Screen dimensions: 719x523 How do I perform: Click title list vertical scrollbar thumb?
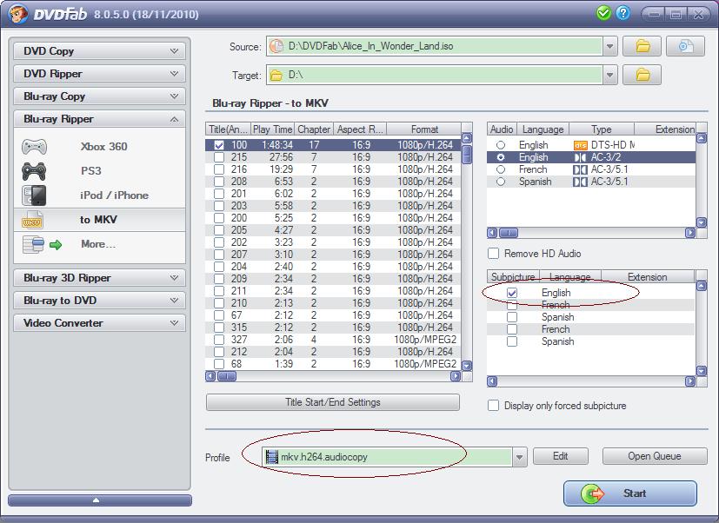pos(467,154)
